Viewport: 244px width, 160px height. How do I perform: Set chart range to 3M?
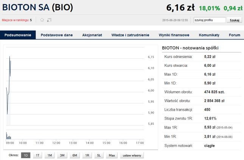pyautogui.click(x=62, y=155)
